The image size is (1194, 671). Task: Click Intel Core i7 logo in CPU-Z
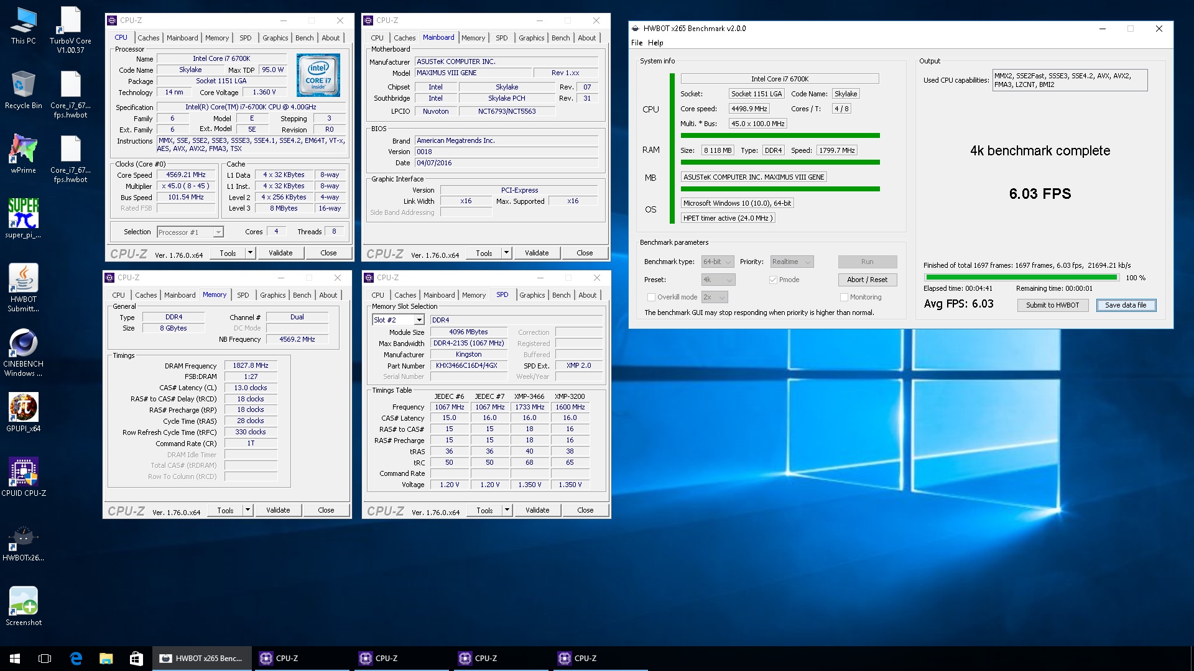click(318, 75)
